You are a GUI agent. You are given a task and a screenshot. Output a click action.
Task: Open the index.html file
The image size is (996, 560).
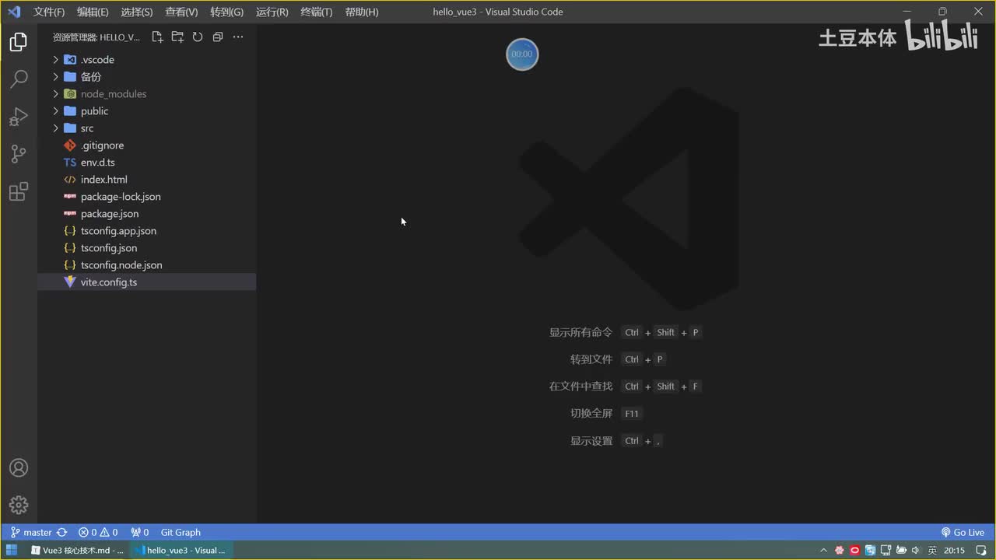(146, 180)
